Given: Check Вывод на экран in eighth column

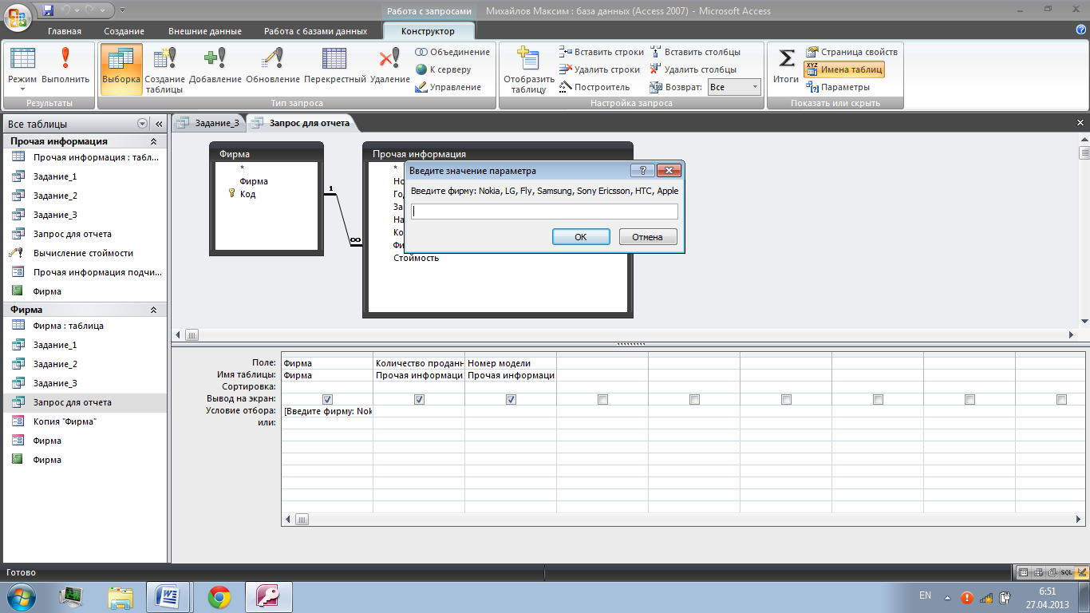Looking at the screenshot, I should pos(970,399).
